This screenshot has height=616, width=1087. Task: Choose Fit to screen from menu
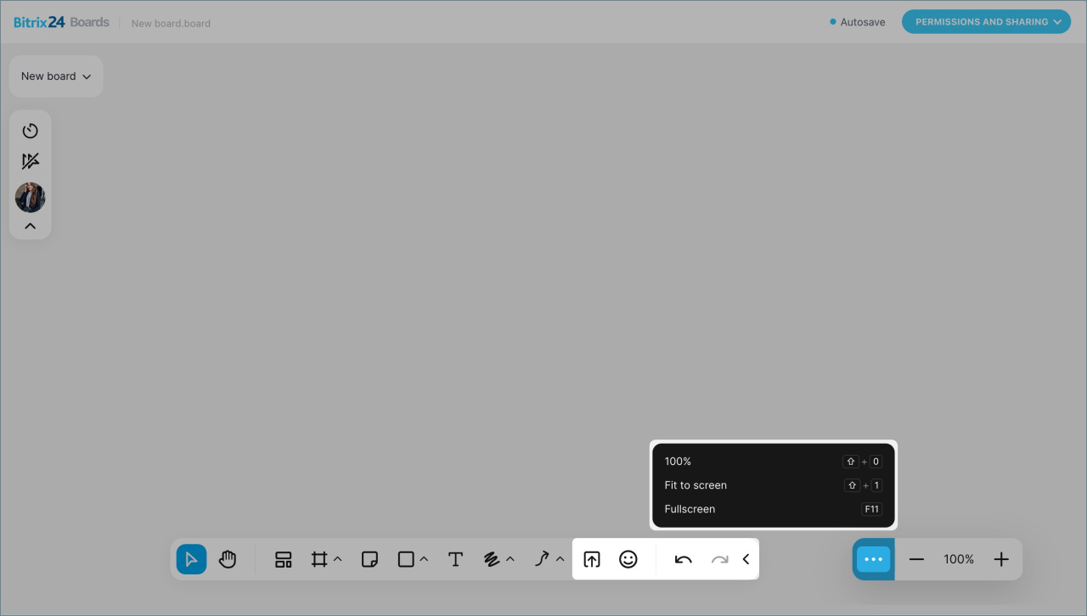point(696,485)
